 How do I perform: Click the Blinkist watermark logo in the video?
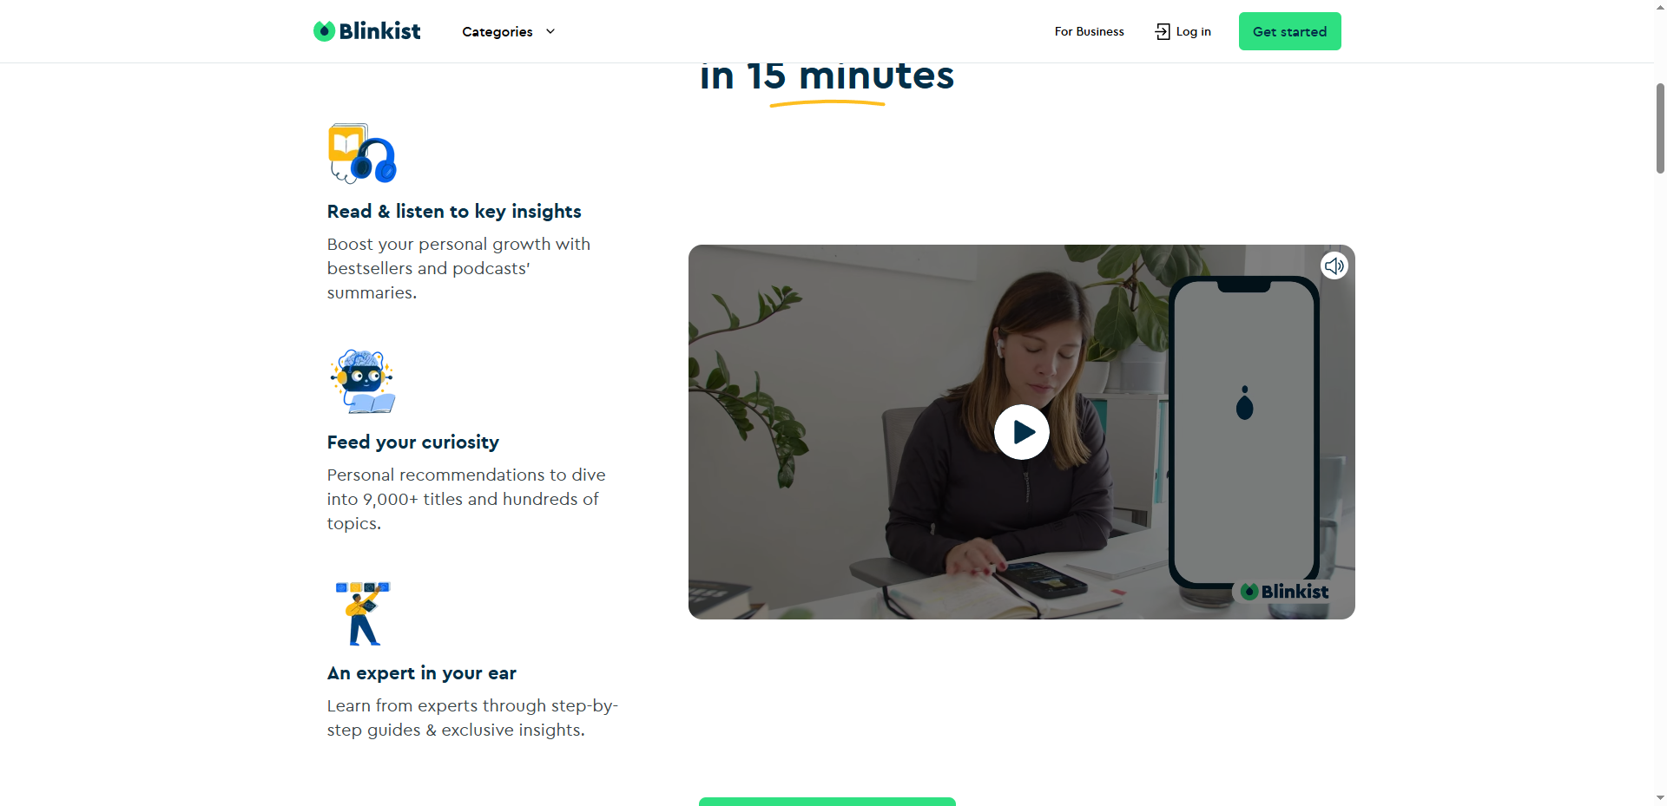[1284, 592]
